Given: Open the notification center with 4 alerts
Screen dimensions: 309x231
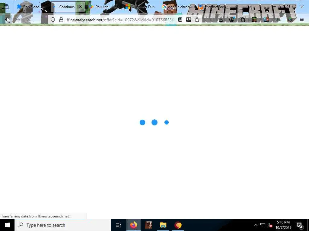Looking at the screenshot, I should tap(300, 225).
